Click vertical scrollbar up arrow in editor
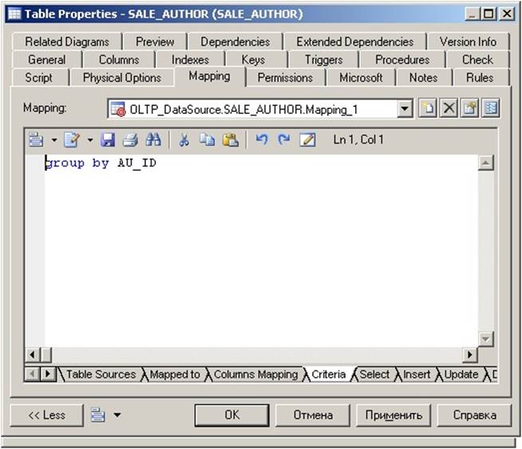 tap(486, 163)
